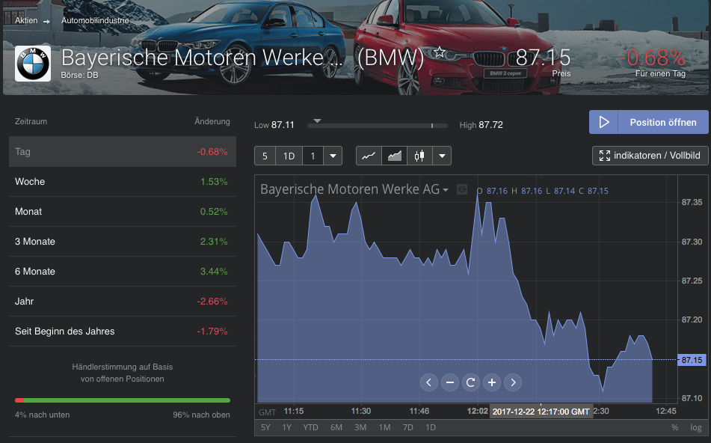Open the interval dropdown arrow next to 1
Screen dimensions: 711x443
pos(333,156)
